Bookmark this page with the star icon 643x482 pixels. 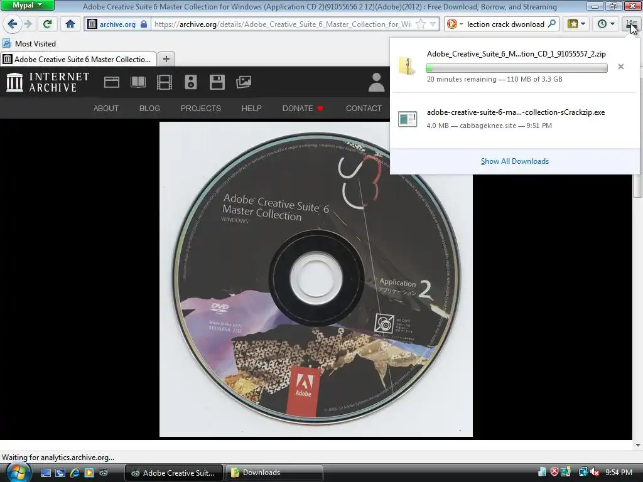point(420,24)
